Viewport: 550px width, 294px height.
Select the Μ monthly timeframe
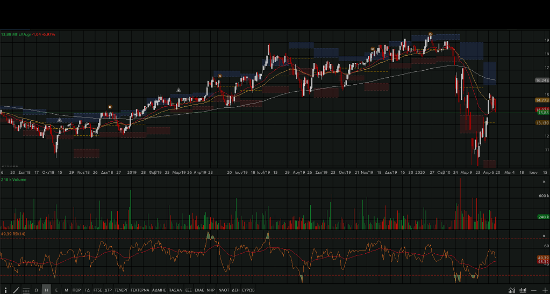click(x=66, y=290)
